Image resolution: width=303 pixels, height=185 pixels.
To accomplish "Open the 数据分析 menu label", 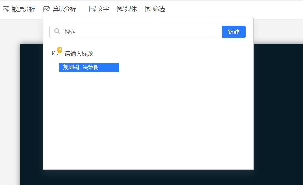I will pyautogui.click(x=24, y=9).
